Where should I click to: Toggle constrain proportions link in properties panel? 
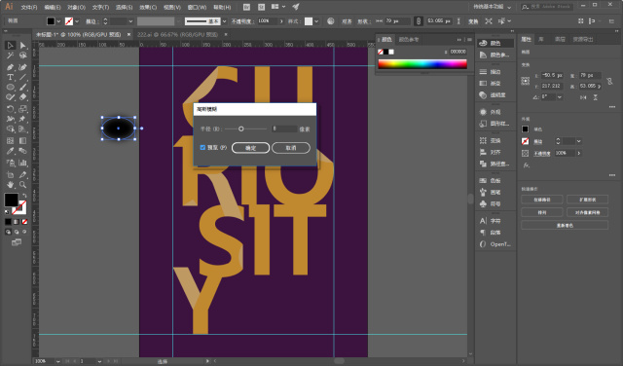(x=609, y=81)
